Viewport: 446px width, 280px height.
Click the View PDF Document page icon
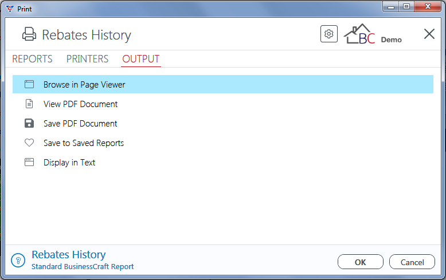29,104
